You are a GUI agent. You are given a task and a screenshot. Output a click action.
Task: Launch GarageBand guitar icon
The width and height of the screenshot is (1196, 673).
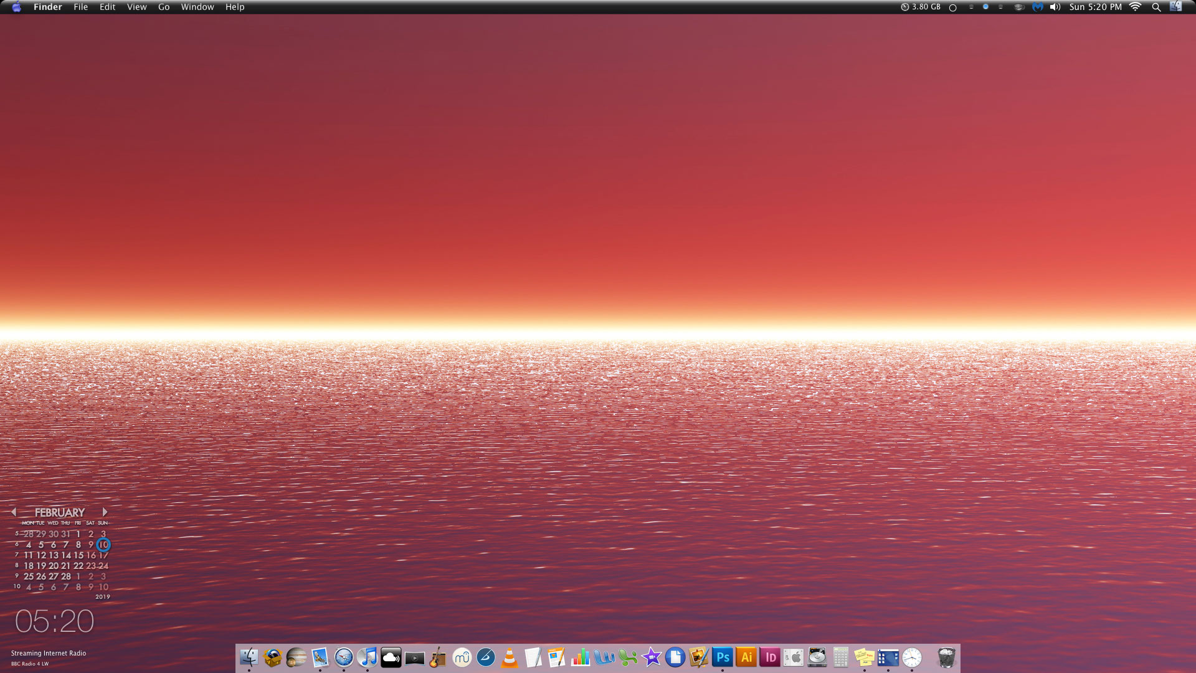pyautogui.click(x=438, y=657)
